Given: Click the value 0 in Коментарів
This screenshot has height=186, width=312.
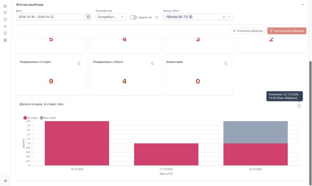Looking at the screenshot, I should tap(198, 81).
